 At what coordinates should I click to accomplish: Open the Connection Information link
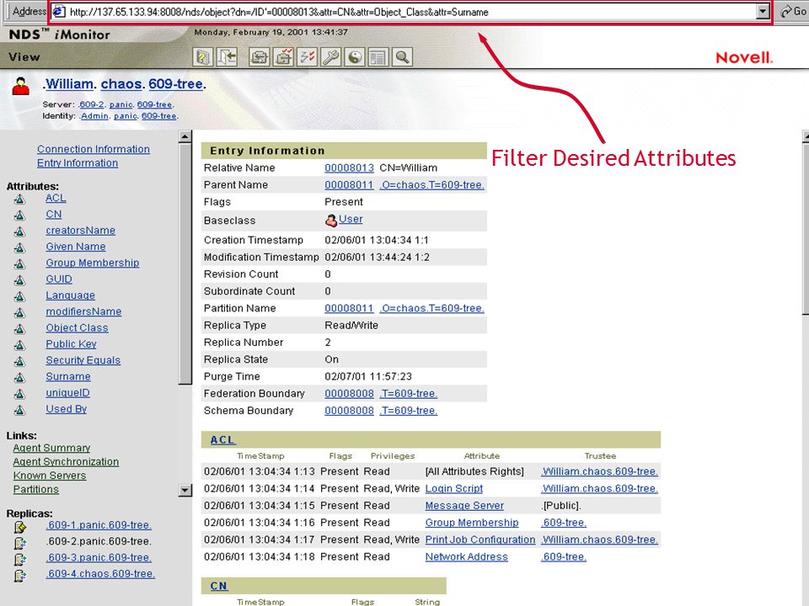[94, 149]
